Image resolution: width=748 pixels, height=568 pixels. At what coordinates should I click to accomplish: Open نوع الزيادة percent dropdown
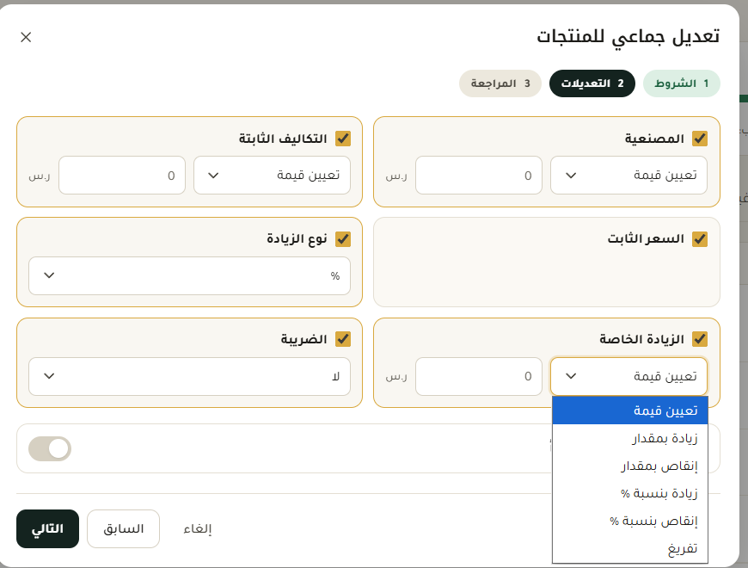tap(189, 276)
